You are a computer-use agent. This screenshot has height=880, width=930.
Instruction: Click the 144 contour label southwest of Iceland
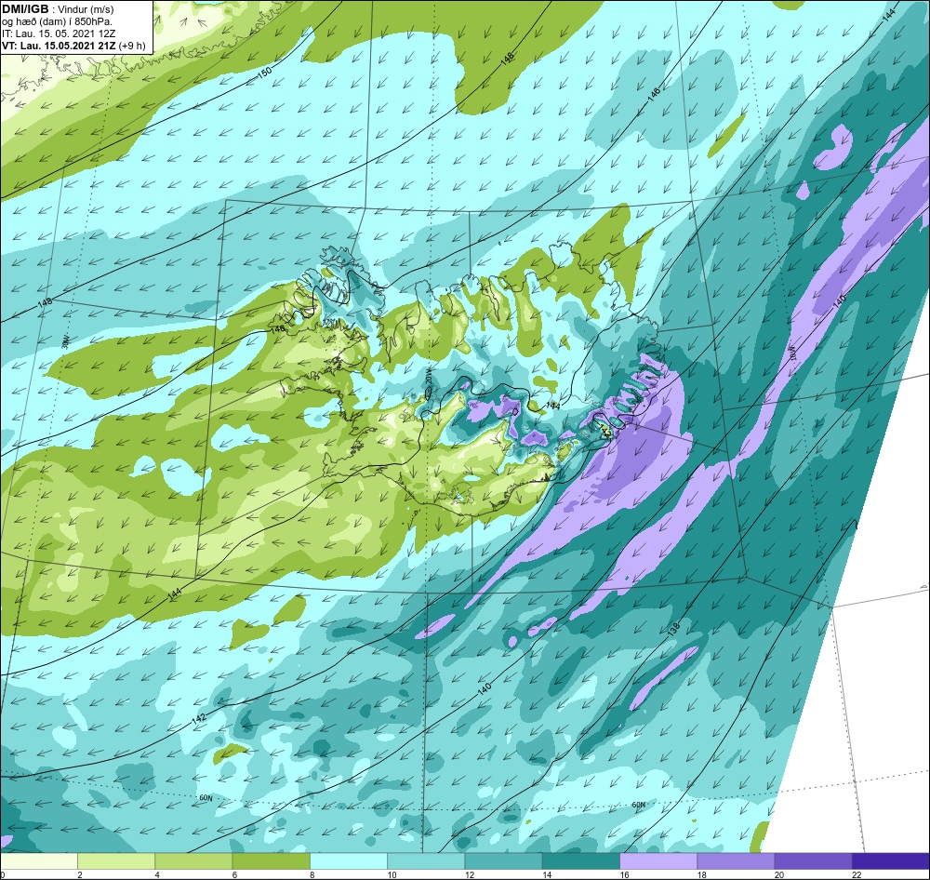tap(174, 594)
